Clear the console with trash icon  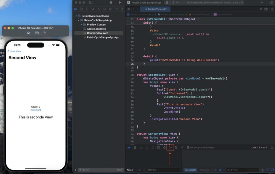pyautogui.click(x=263, y=170)
